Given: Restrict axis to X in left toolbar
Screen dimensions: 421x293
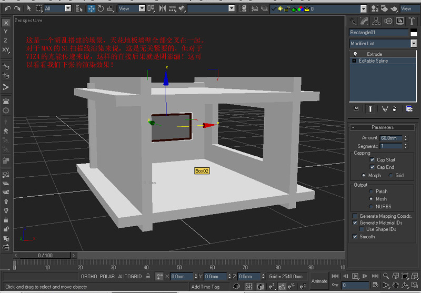Looking at the screenshot, I should [x=6, y=23].
